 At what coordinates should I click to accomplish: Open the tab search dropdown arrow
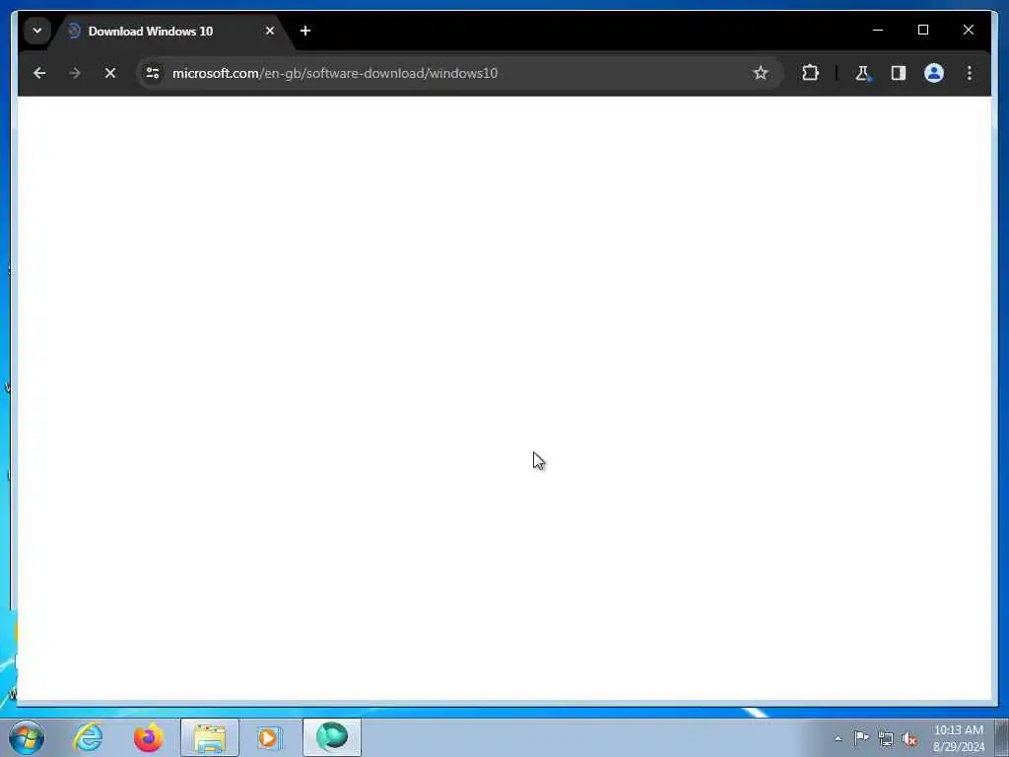37,31
